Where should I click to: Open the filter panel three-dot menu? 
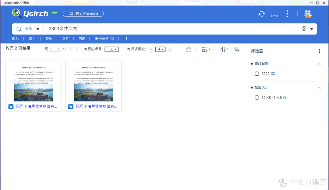(319, 51)
